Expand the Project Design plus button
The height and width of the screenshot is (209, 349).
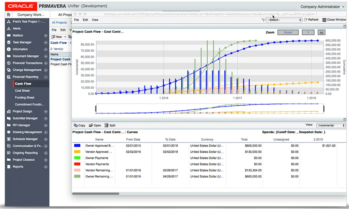[46, 112]
